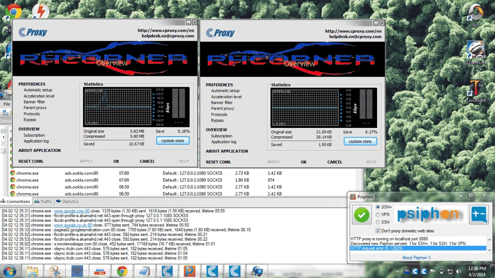Open Subscription in left CProxy window

[34, 135]
